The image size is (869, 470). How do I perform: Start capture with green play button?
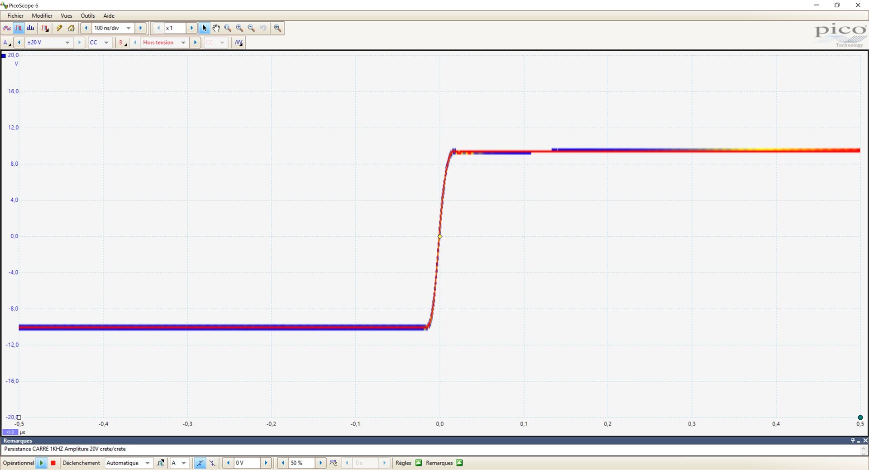(41, 463)
